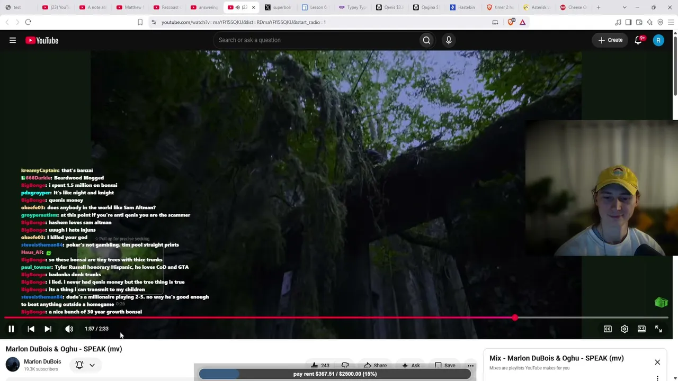The width and height of the screenshot is (678, 381).
Task: Open the tab search dropdown arrow
Action: coord(625,7)
